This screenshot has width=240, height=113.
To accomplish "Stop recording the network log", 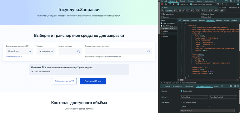I will tap(162, 4).
